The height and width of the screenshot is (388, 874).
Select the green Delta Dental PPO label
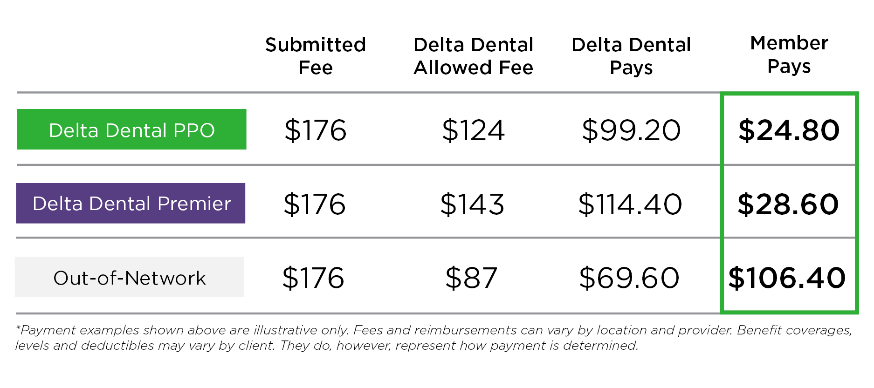[131, 129]
